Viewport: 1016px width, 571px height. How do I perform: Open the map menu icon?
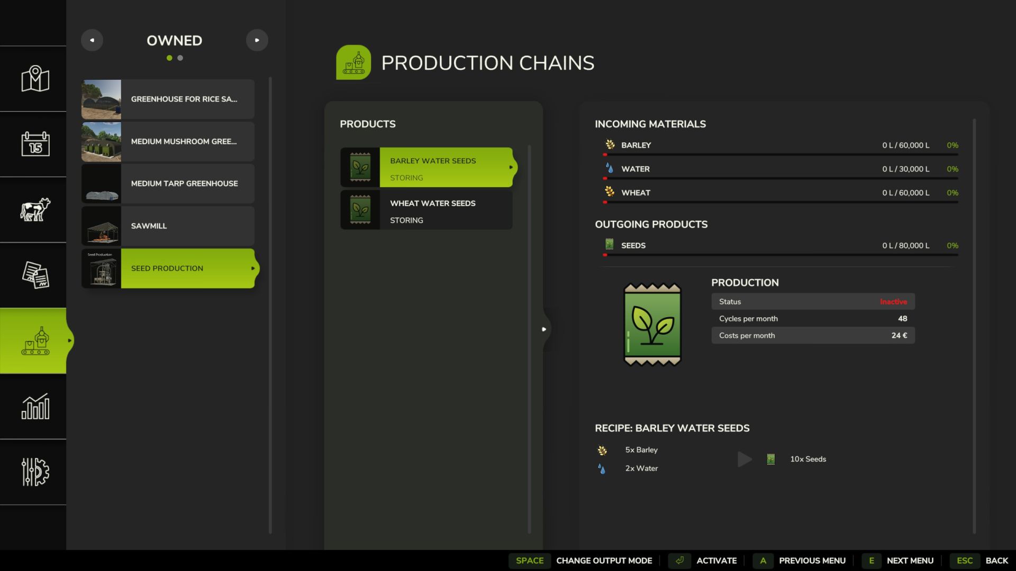tap(35, 79)
